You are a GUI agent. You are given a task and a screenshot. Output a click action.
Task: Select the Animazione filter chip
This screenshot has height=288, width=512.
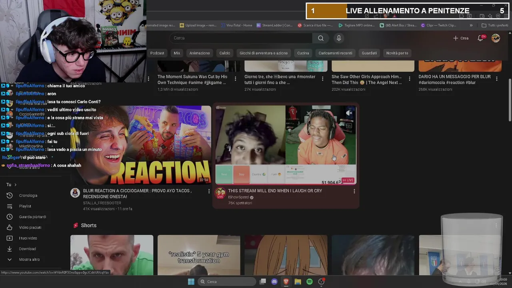[x=200, y=53]
